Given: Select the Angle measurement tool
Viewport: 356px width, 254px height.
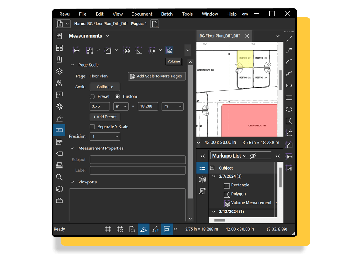Looking at the screenshot, I should 139,50.
